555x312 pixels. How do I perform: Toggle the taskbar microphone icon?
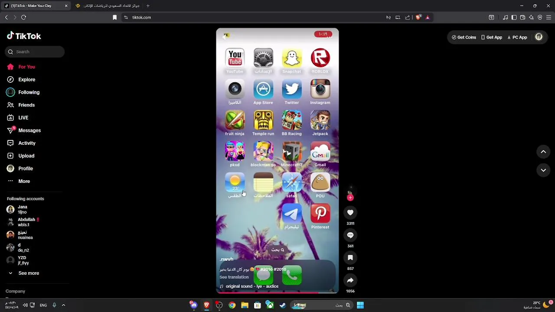[54, 305]
